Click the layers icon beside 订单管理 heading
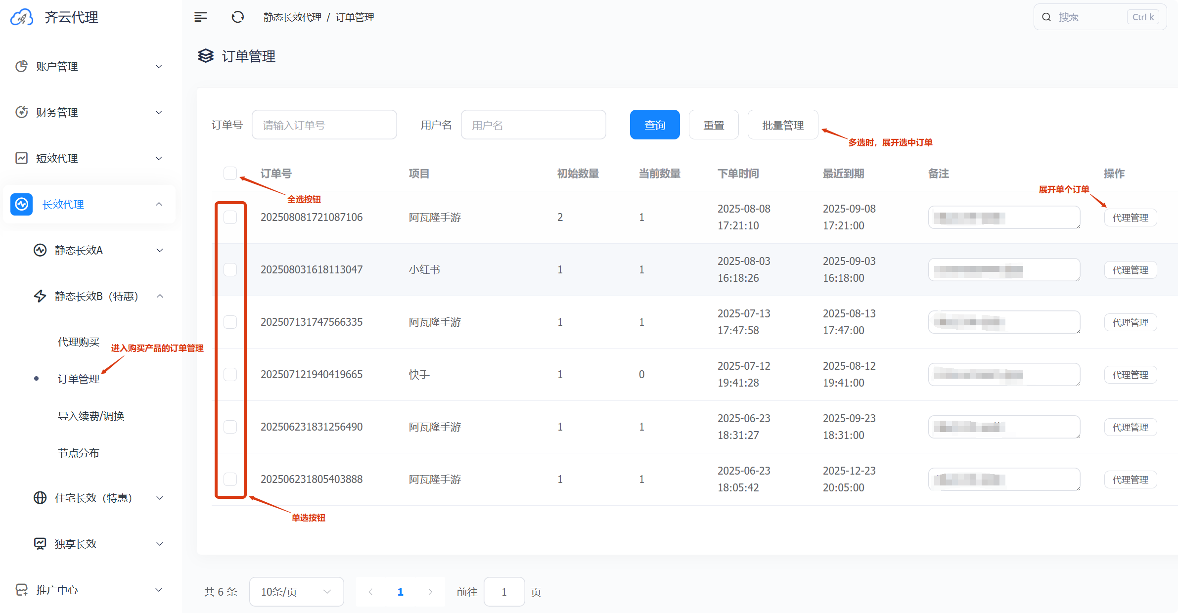The image size is (1178, 613). pos(206,56)
